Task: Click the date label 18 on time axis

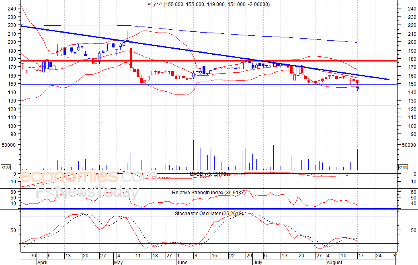Action: pos(155,256)
